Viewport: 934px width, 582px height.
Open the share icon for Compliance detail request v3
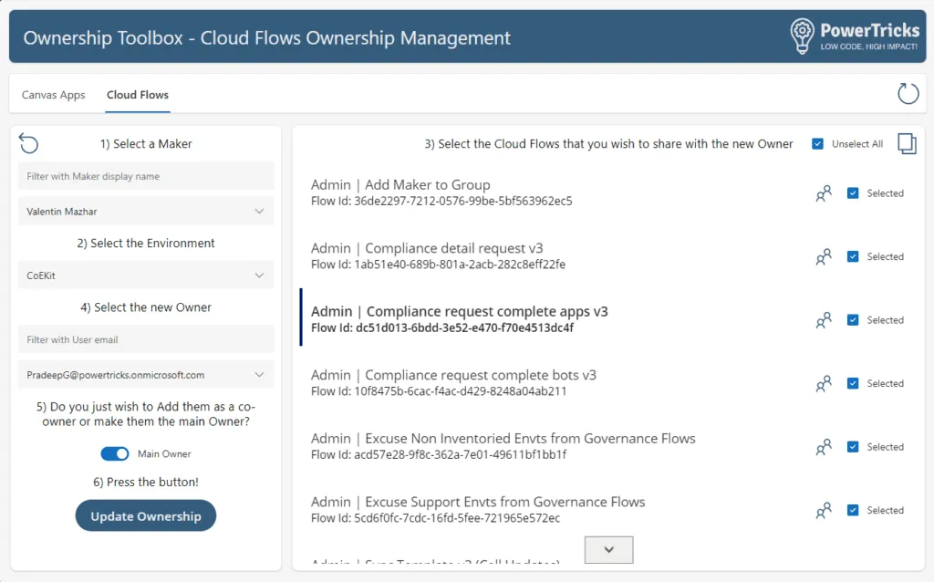coord(824,256)
